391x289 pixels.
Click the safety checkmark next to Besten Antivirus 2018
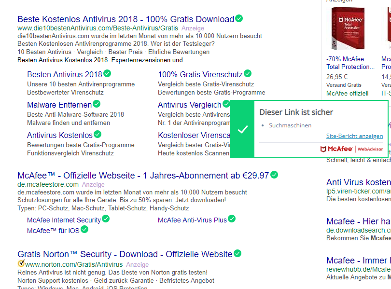[107, 74]
